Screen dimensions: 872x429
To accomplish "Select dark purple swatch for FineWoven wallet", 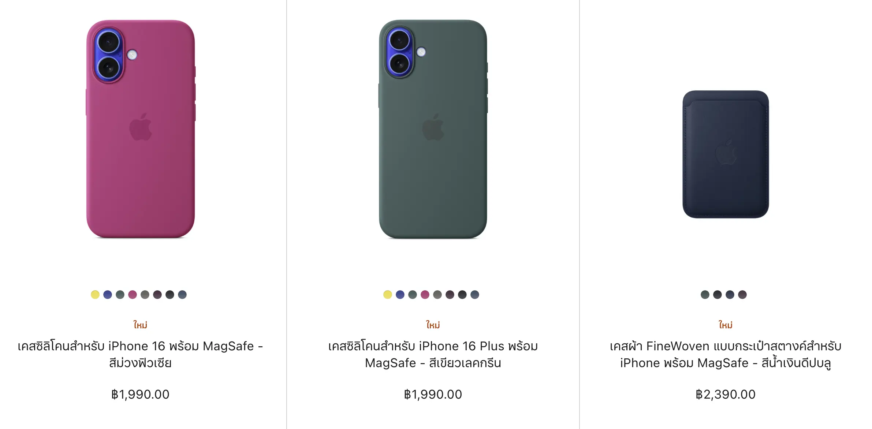I will [x=742, y=295].
